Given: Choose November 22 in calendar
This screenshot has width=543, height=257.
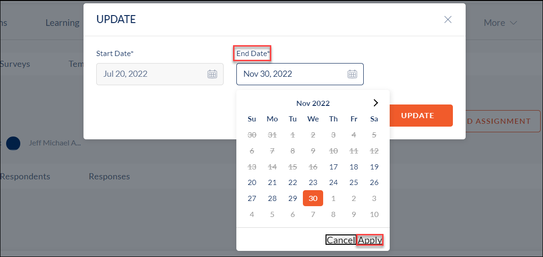Looking at the screenshot, I should tap(292, 182).
